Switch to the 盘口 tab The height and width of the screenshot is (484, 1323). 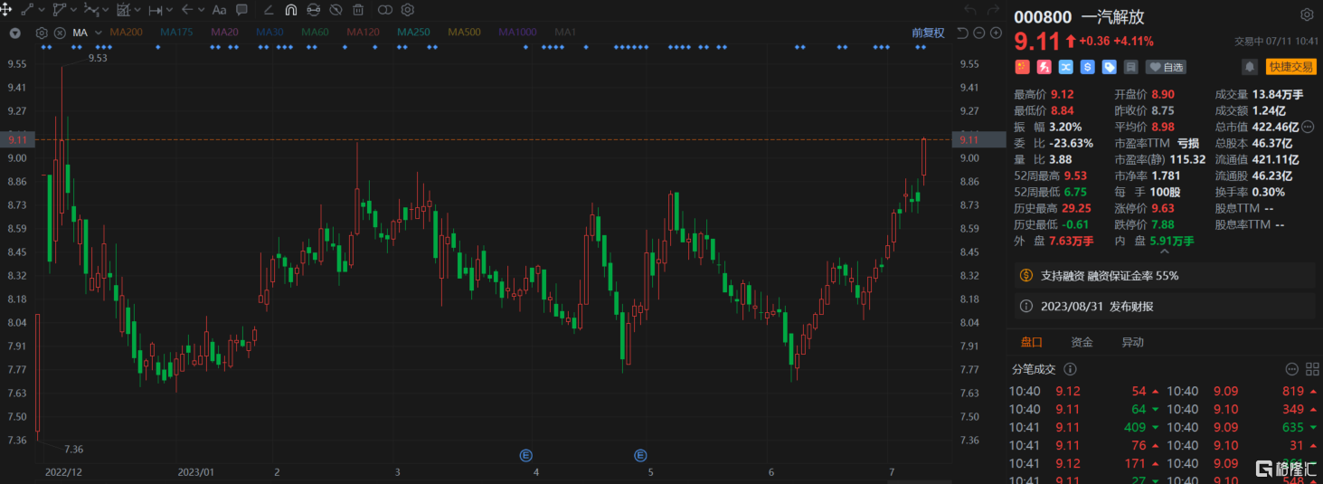(1032, 342)
